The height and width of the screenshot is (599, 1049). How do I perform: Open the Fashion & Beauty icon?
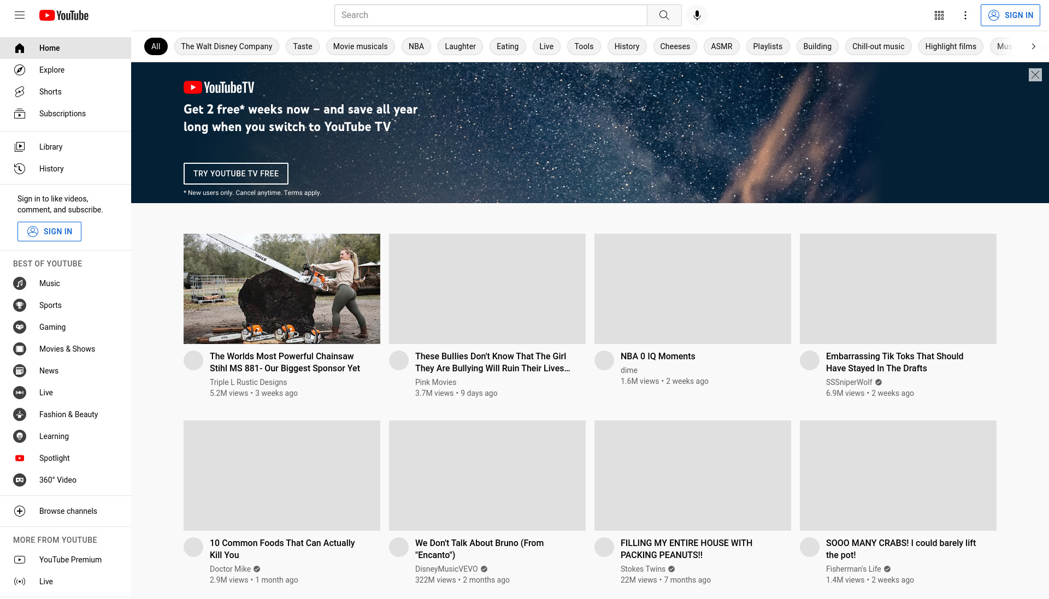point(20,414)
